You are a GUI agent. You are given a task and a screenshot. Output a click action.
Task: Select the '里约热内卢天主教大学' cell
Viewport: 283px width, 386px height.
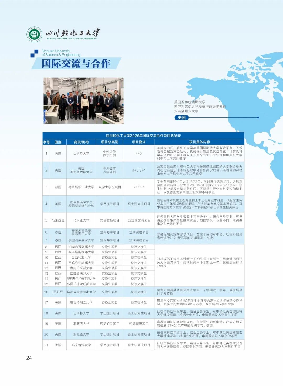(81, 279)
